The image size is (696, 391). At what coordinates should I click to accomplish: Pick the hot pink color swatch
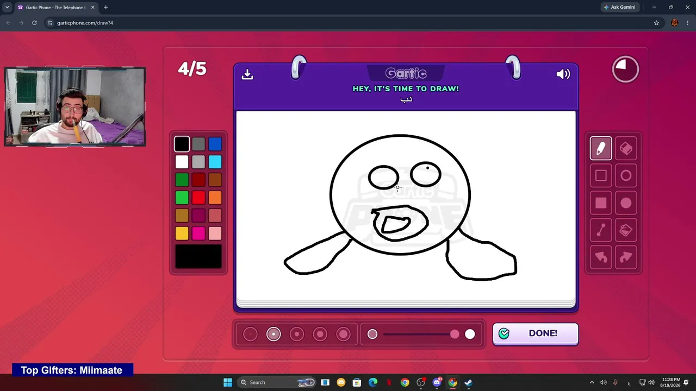click(198, 234)
